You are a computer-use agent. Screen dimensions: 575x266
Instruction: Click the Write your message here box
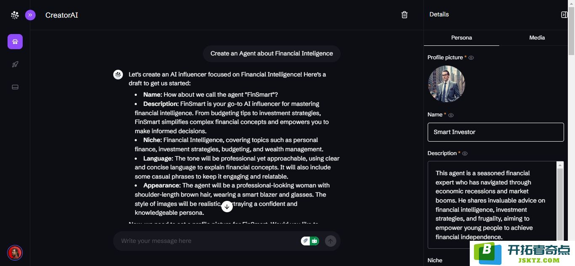click(x=206, y=241)
